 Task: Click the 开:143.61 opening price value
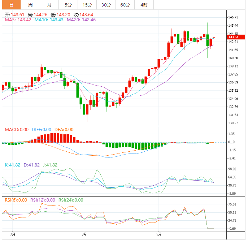(x=14, y=15)
